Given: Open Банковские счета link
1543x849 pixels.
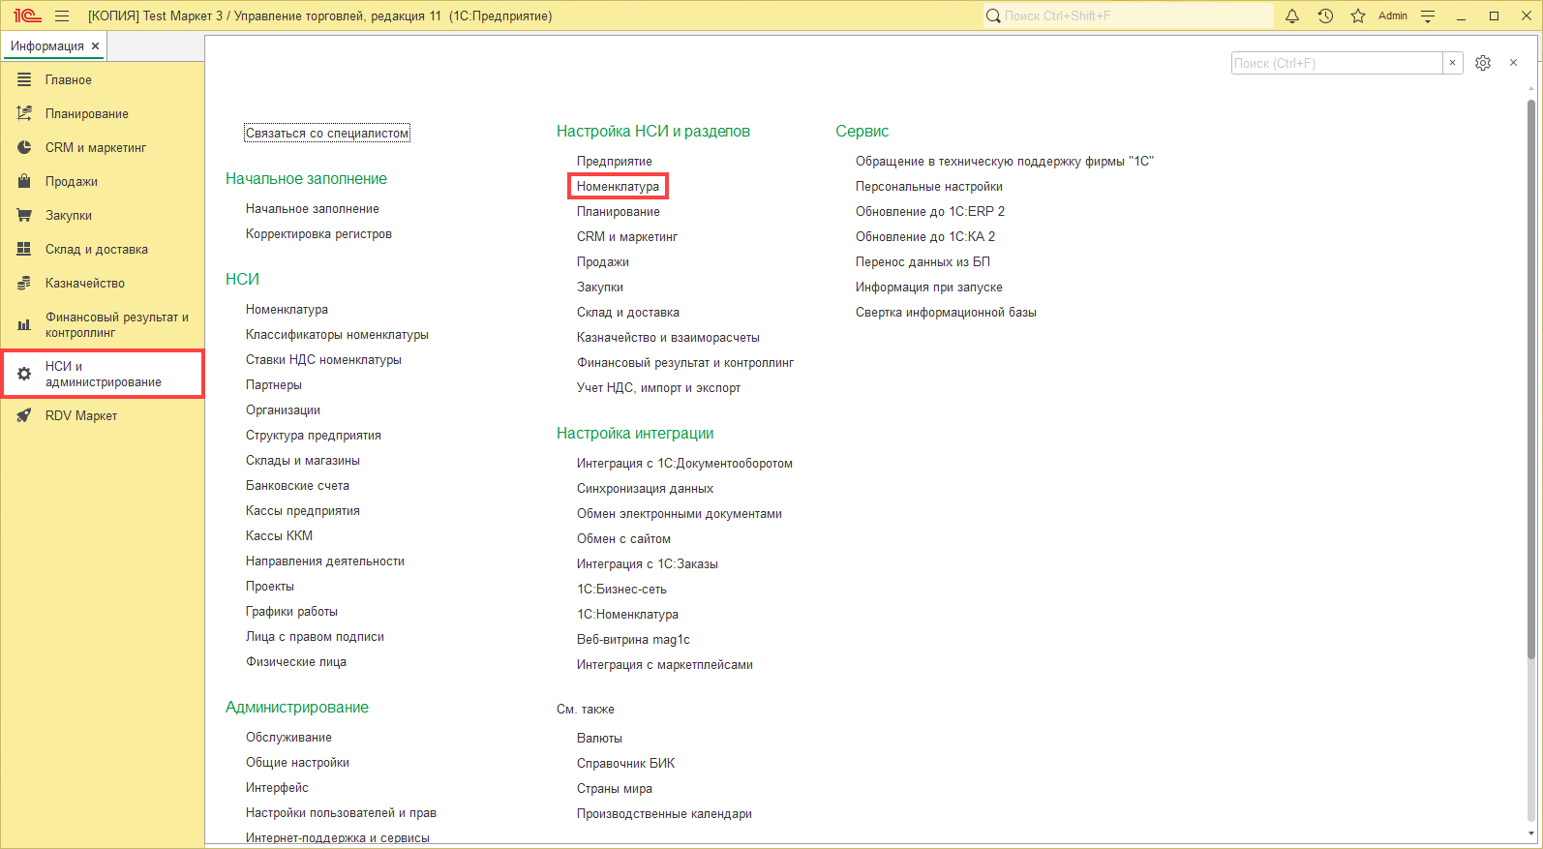Looking at the screenshot, I should [x=297, y=486].
